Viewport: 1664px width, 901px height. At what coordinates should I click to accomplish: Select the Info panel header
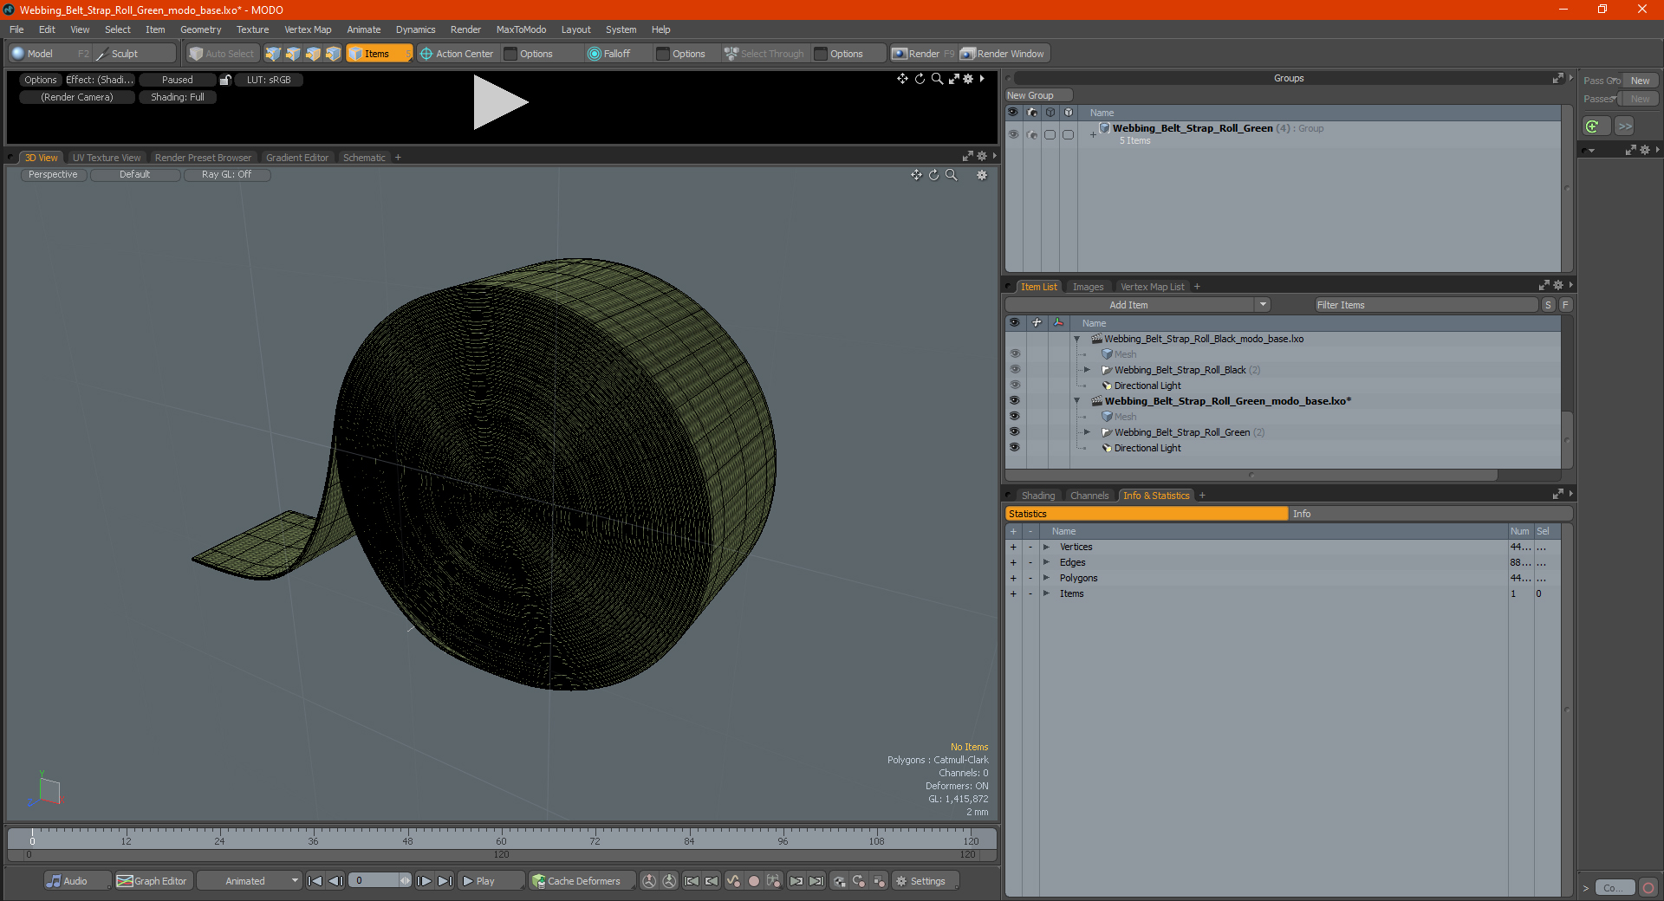pos(1430,514)
